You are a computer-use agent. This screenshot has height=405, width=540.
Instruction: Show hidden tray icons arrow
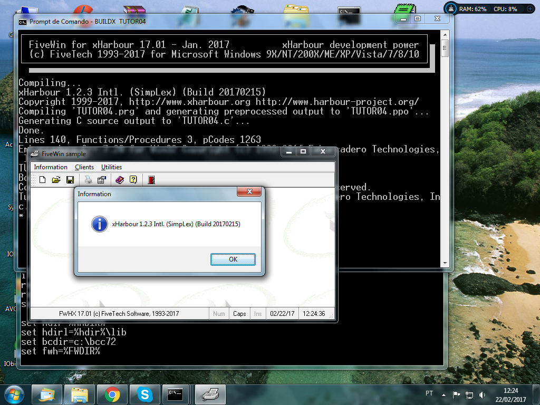(443, 394)
